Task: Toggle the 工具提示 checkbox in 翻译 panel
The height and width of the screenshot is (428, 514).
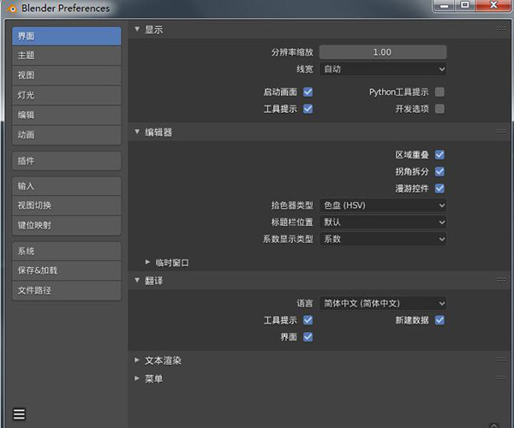Action: click(308, 320)
